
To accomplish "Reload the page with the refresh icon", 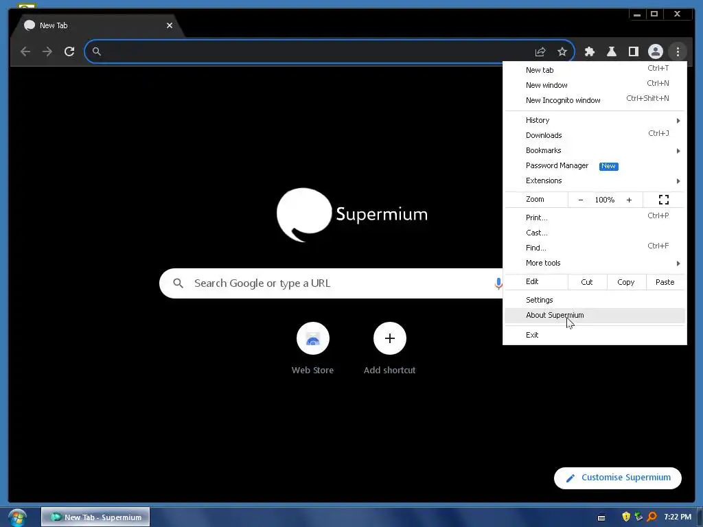I will 69,51.
